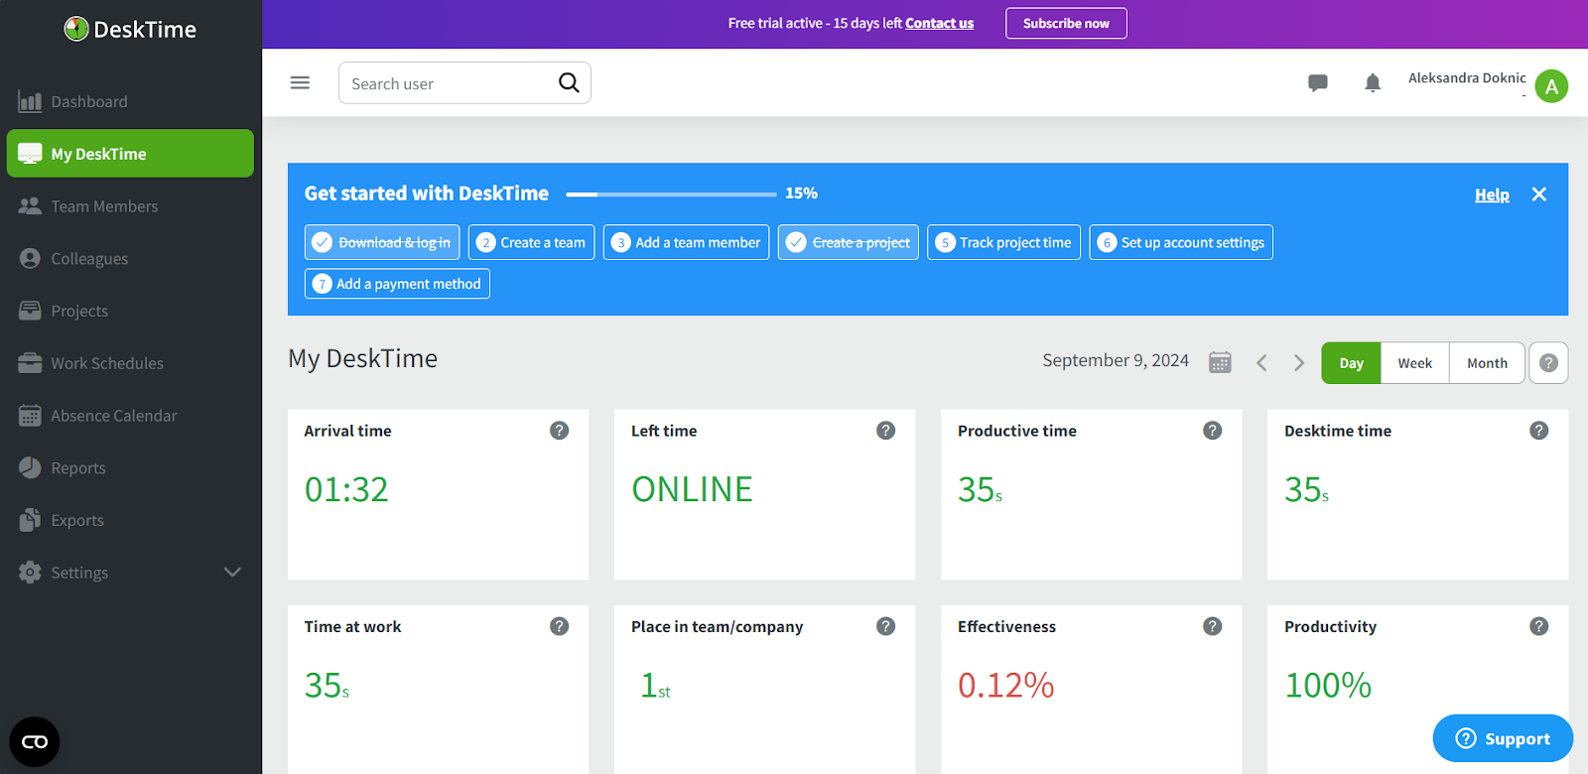Click Desktime time help icon
The width and height of the screenshot is (1588, 774).
pos(1539,431)
